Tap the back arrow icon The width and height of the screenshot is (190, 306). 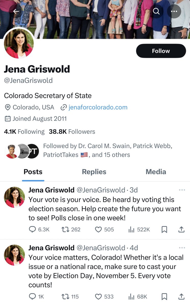click(16, 11)
